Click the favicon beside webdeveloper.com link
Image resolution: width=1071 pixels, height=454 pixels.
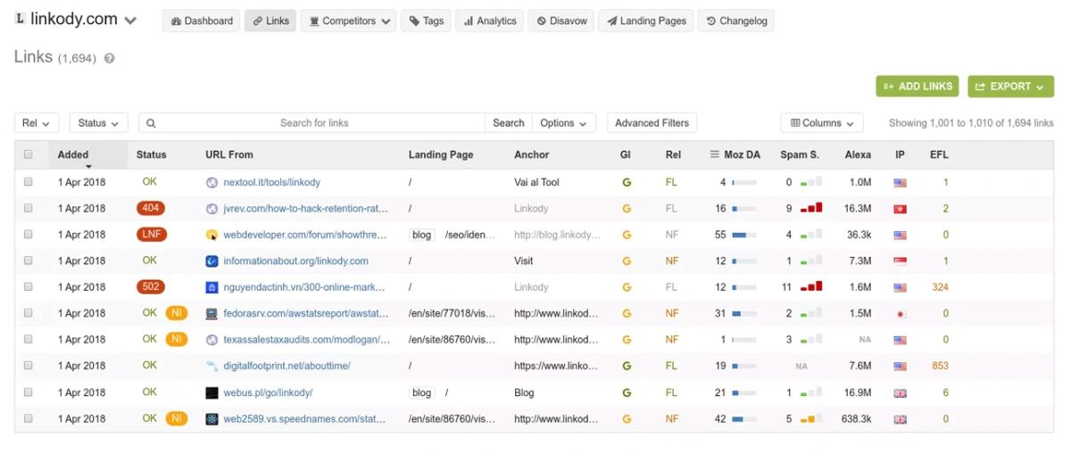coord(212,235)
